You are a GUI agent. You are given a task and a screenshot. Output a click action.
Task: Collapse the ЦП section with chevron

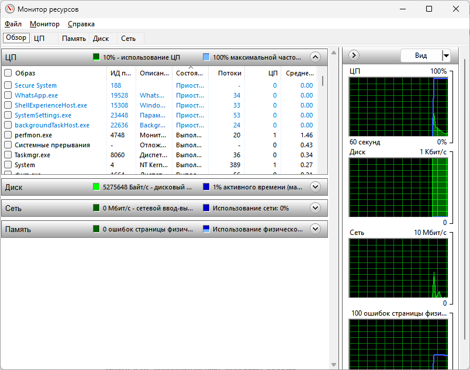pyautogui.click(x=315, y=57)
